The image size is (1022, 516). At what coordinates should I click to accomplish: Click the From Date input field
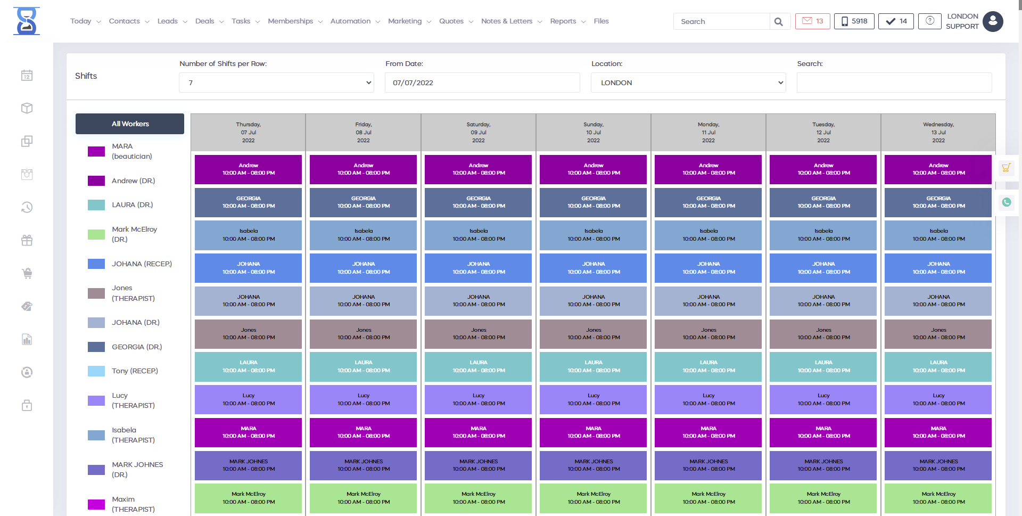482,83
